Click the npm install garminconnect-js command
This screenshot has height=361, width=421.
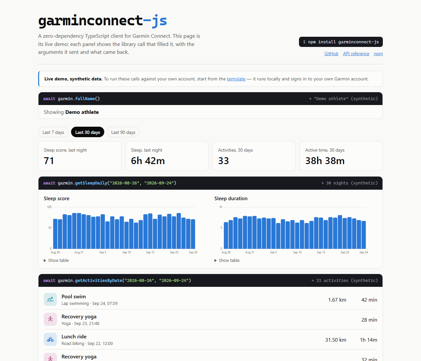341,42
